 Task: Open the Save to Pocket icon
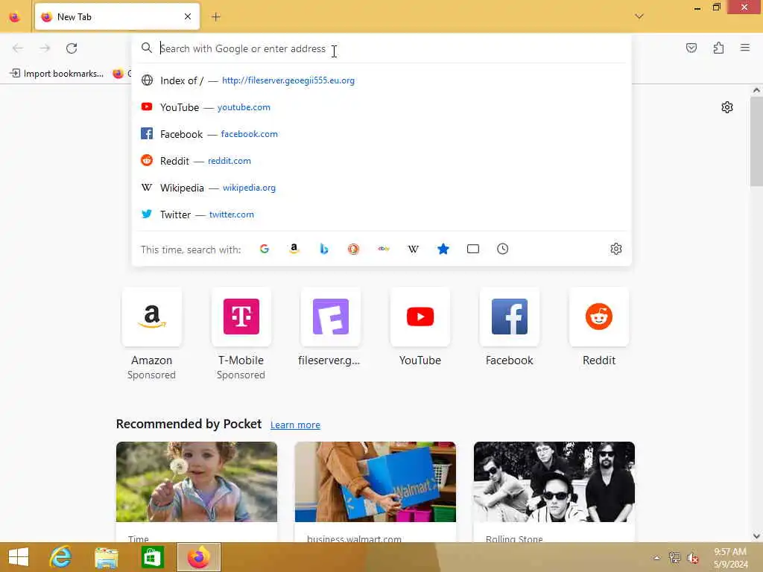pyautogui.click(x=691, y=48)
